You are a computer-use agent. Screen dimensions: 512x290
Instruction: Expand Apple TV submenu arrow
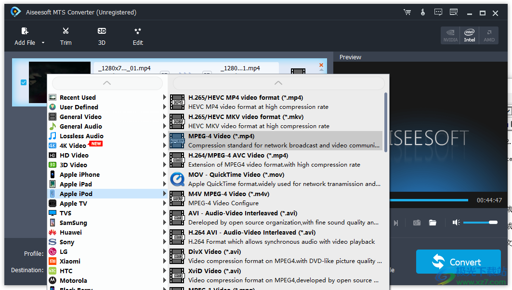click(x=165, y=203)
